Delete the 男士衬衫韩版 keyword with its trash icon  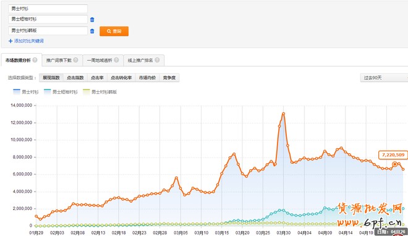pyautogui.click(x=92, y=31)
